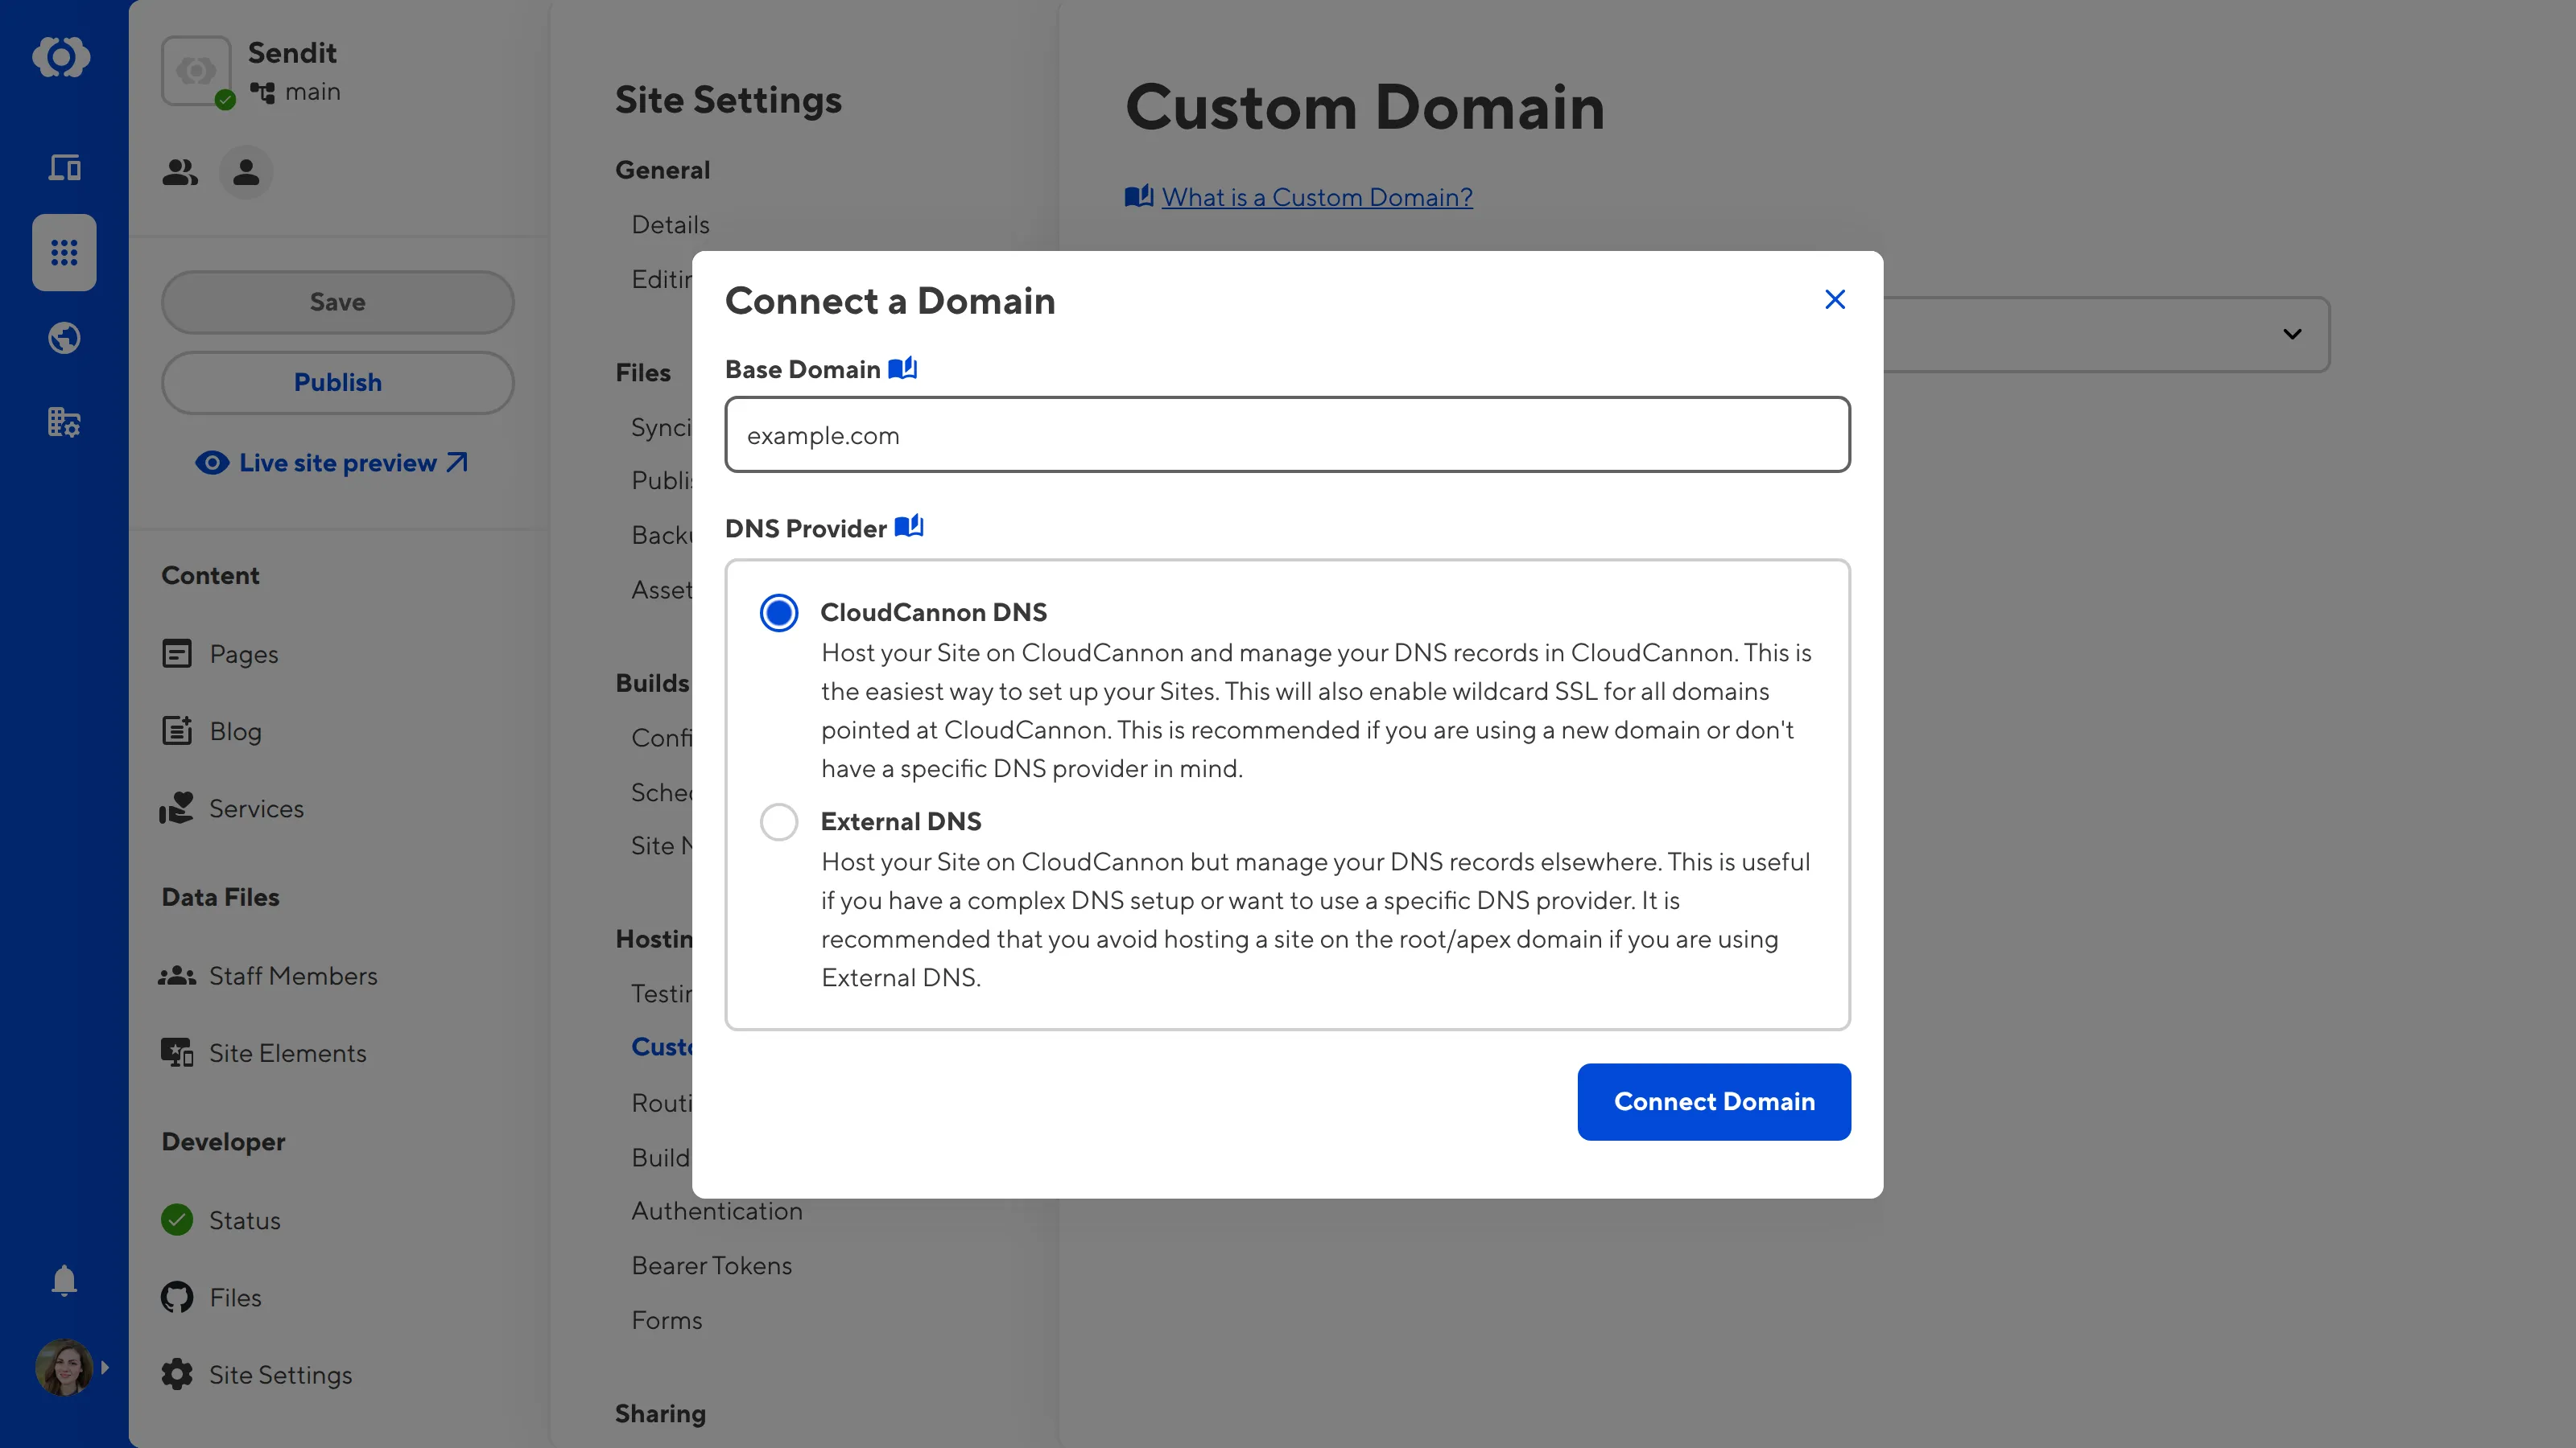Open the DNS Provider documentation book icon

tap(908, 527)
